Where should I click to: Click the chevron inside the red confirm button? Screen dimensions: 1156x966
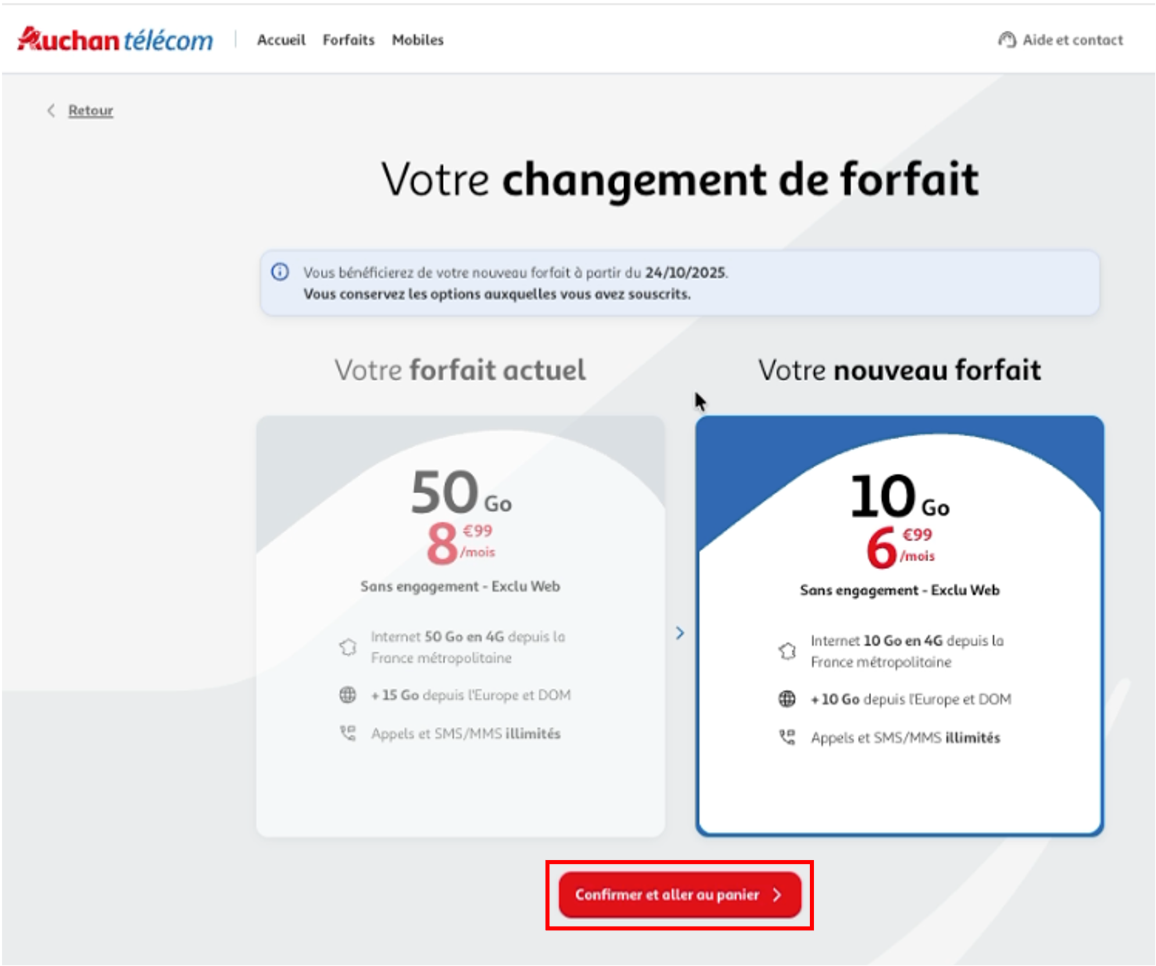pyautogui.click(x=778, y=895)
